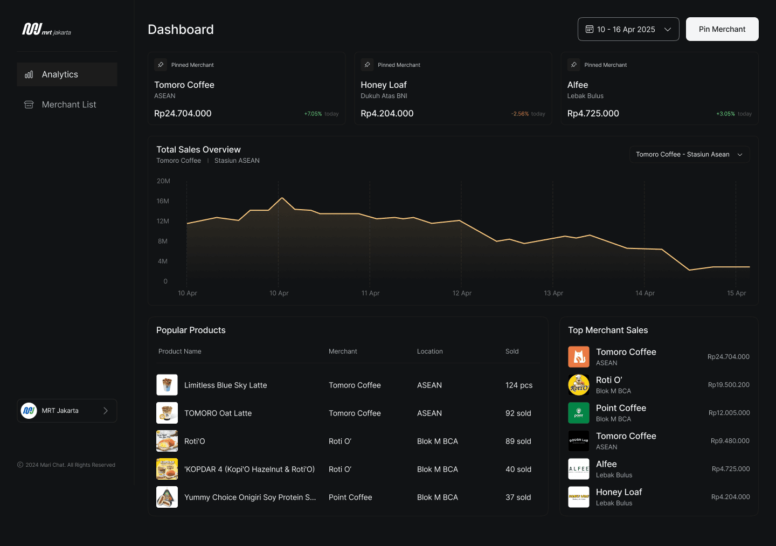The image size is (776, 546).
Task: Click the Top Merchant Sales heading
Action: (608, 330)
